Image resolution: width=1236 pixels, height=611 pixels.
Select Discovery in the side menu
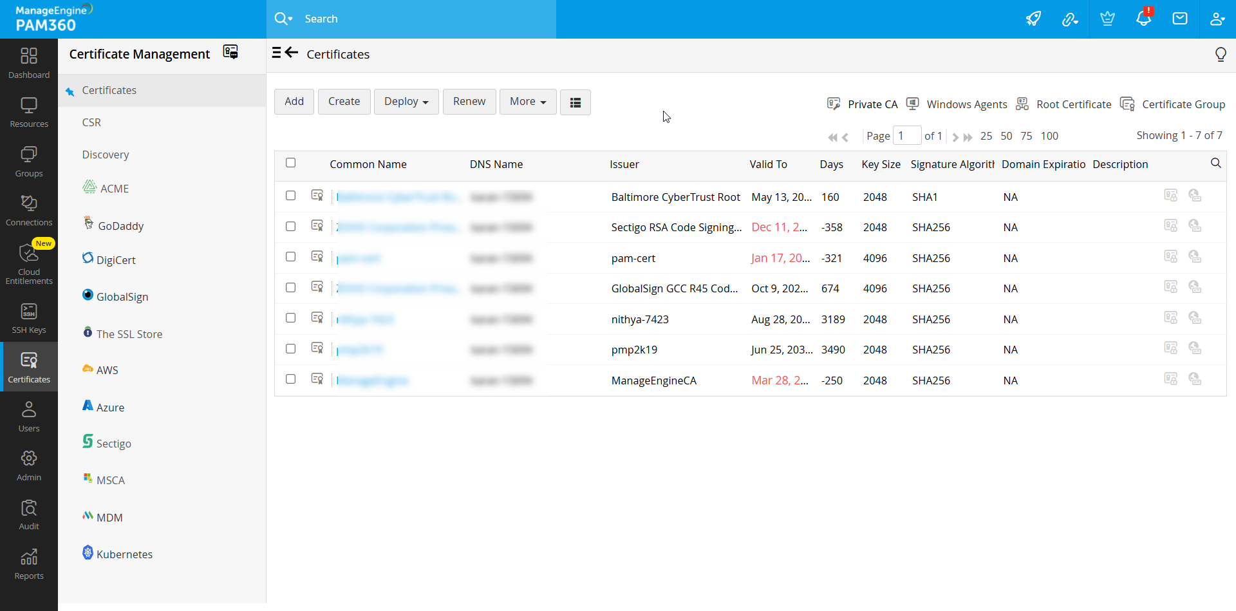(x=106, y=155)
